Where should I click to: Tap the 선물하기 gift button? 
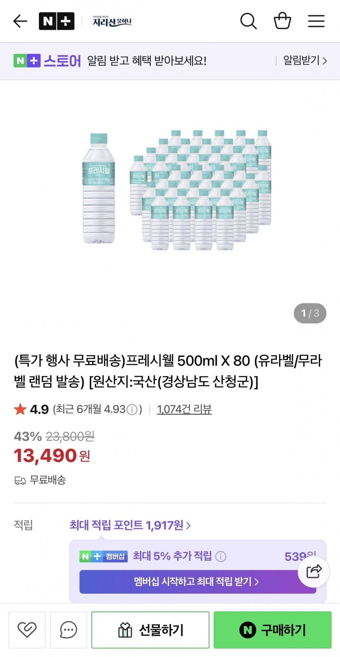(x=150, y=629)
